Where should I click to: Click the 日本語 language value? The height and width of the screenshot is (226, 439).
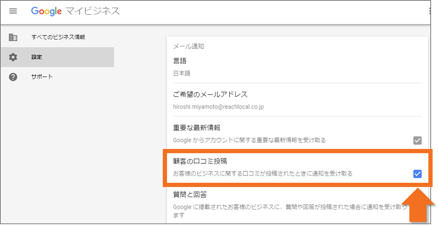pyautogui.click(x=182, y=73)
